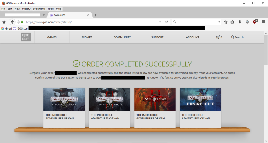
Task: Open the shopping cart icon
Action: pos(218,37)
